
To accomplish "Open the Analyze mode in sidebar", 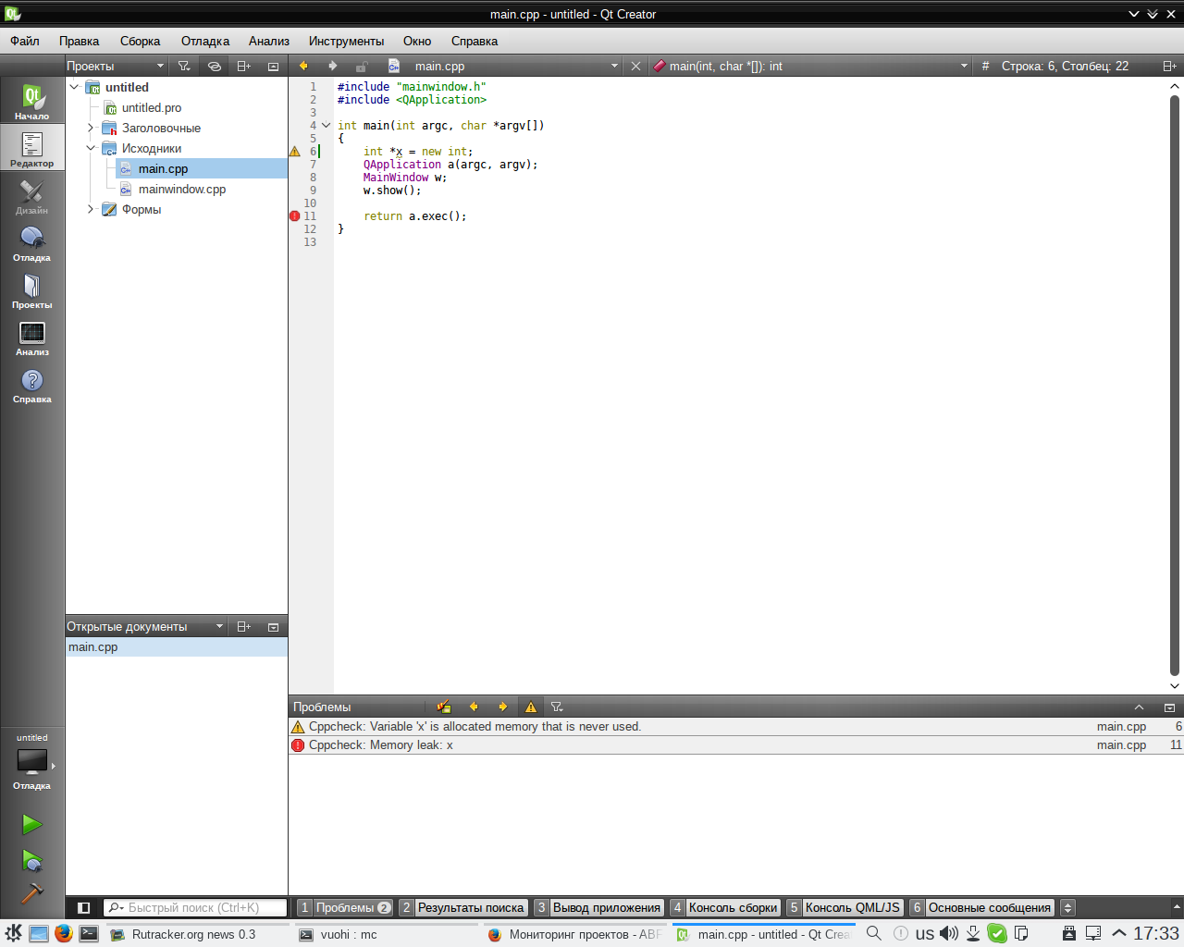I will (31, 338).
